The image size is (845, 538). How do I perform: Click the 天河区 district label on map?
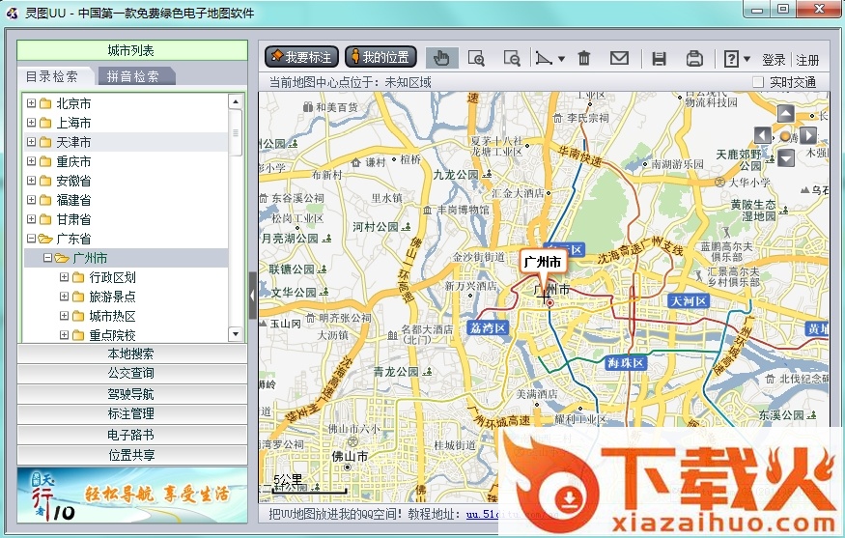(689, 301)
